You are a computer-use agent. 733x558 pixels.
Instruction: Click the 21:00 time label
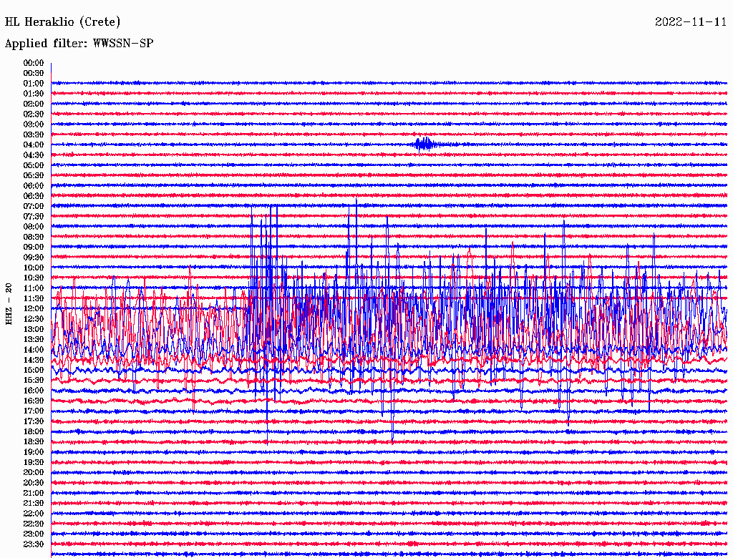click(x=34, y=493)
